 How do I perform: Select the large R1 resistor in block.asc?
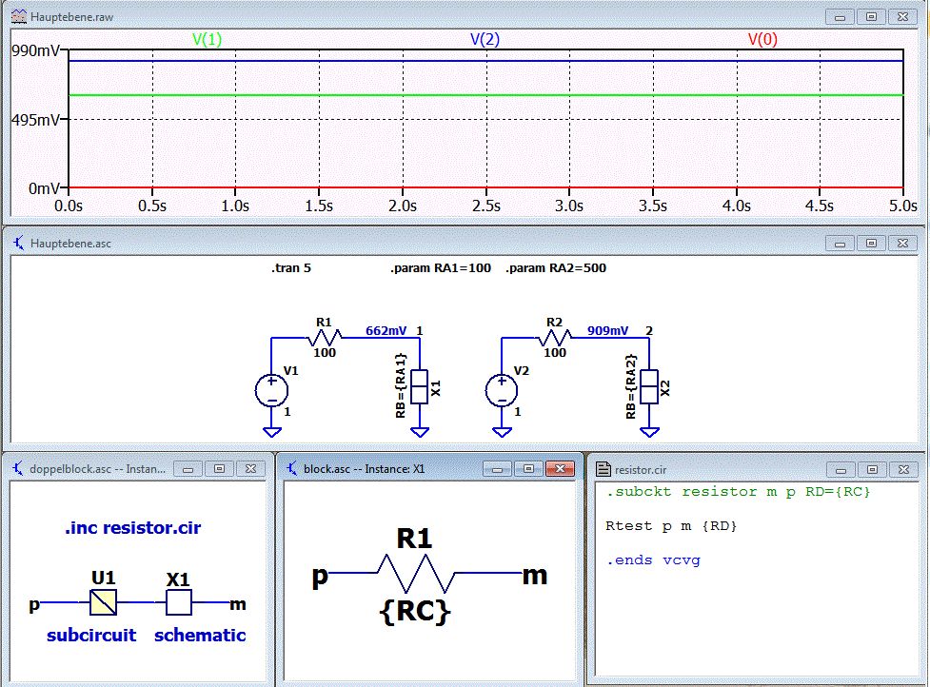(x=415, y=573)
